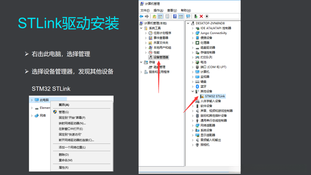Viewport: 311px width, 175px height.
Task: Select 鼠标和其他指针设备 category
Action: coord(213,115)
